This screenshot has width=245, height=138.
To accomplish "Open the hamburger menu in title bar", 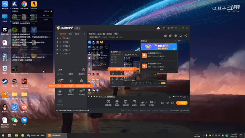I will pos(176,28).
